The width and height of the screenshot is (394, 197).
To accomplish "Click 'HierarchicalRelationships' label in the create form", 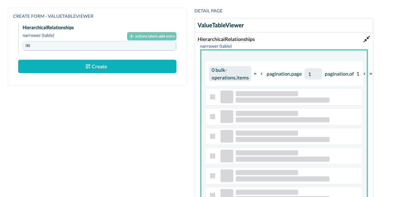I will coord(48,28).
